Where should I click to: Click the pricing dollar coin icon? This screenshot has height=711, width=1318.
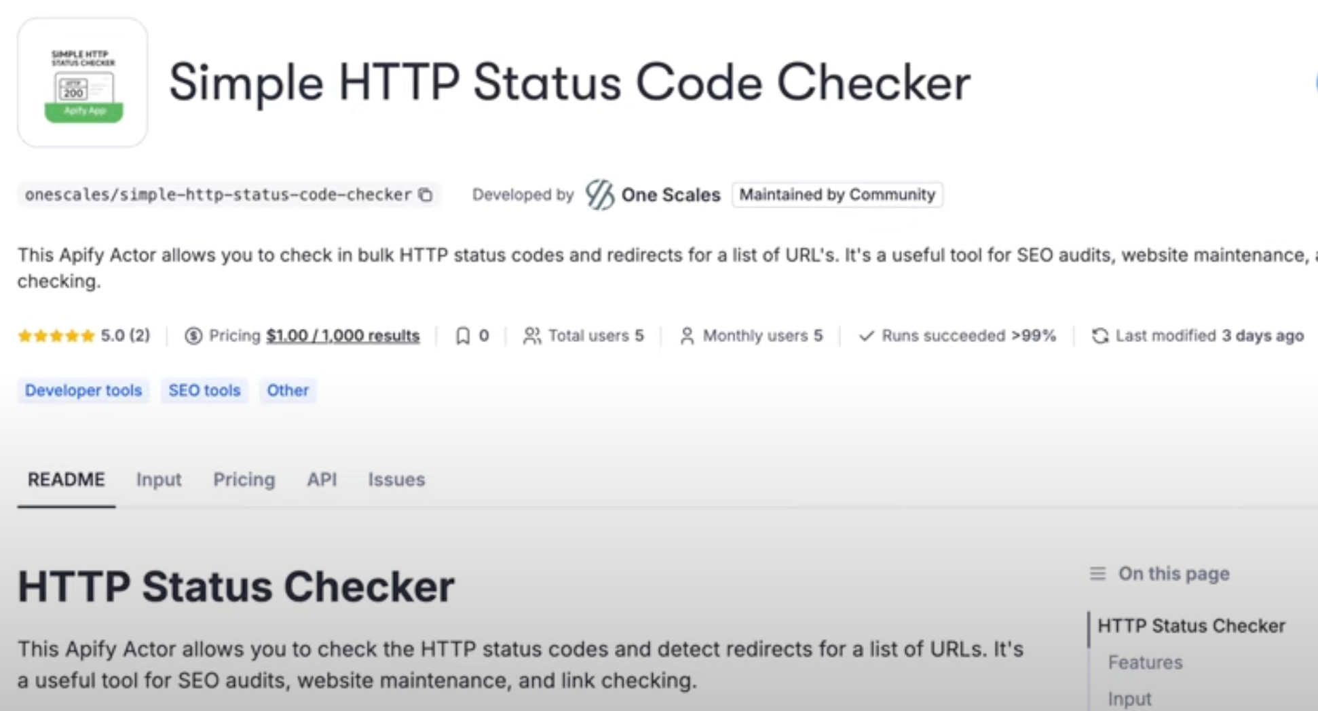[x=193, y=336]
